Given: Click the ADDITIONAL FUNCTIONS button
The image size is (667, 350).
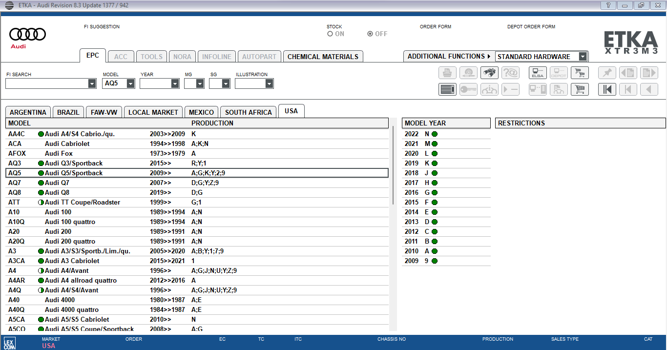Looking at the screenshot, I should [x=449, y=57].
